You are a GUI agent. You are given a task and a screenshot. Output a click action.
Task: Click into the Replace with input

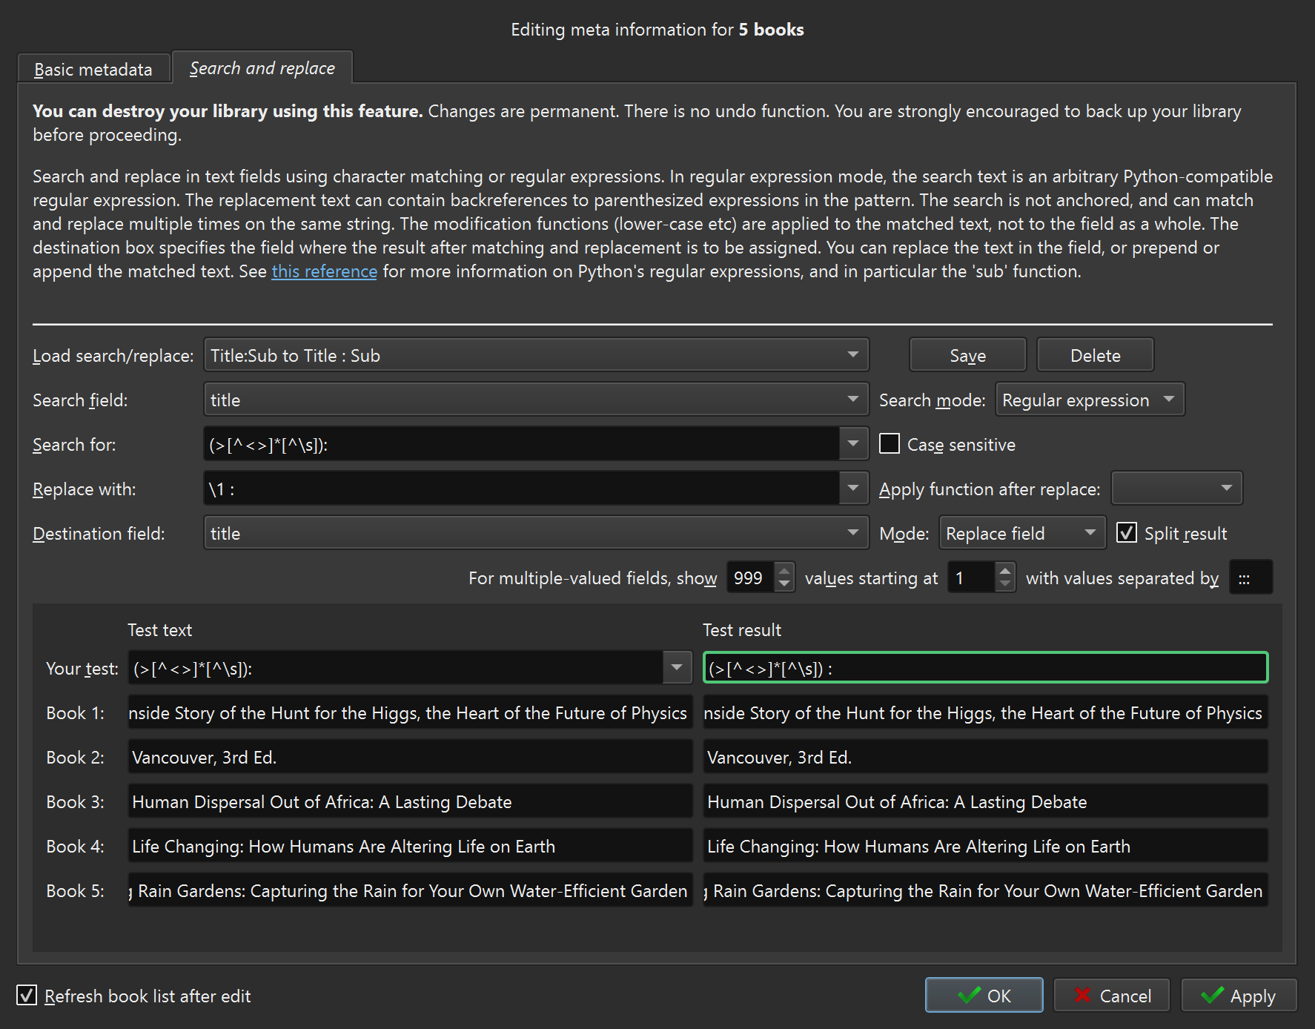click(521, 489)
